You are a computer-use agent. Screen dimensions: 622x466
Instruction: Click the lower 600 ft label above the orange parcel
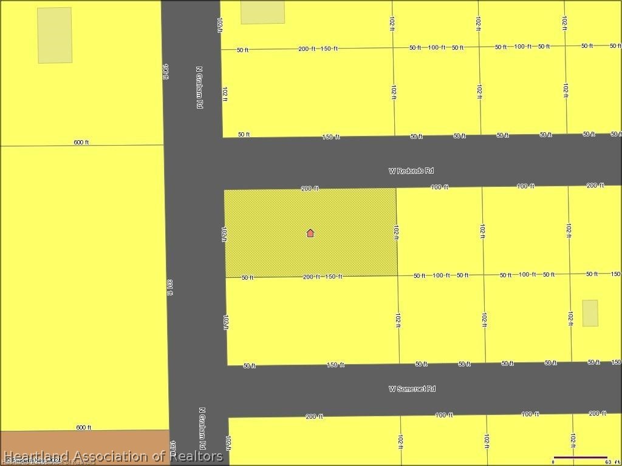click(x=83, y=427)
